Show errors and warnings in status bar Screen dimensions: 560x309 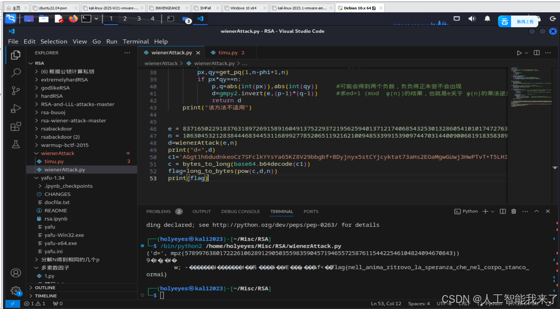point(35,303)
